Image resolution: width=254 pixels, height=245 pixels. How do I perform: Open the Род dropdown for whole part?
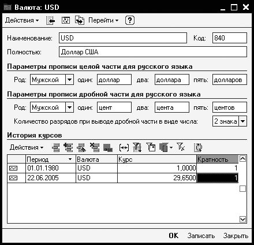[x=69, y=80]
